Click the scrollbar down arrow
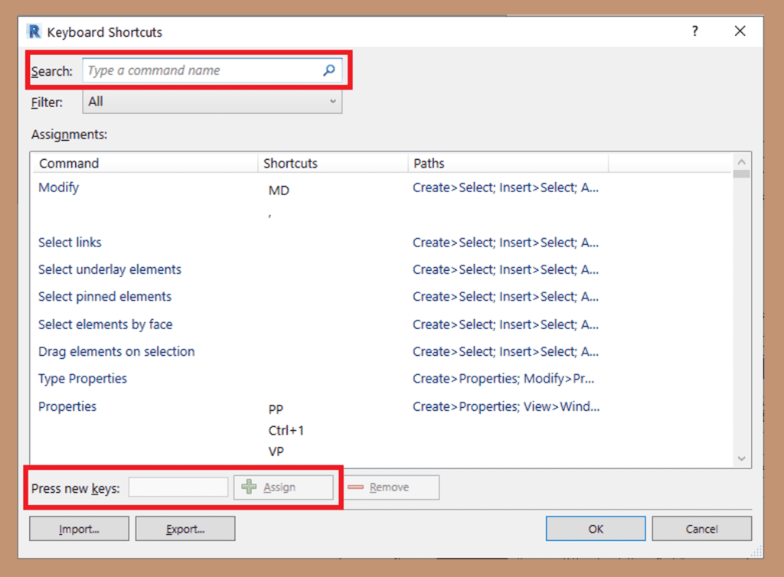This screenshot has height=577, width=784. click(x=741, y=458)
